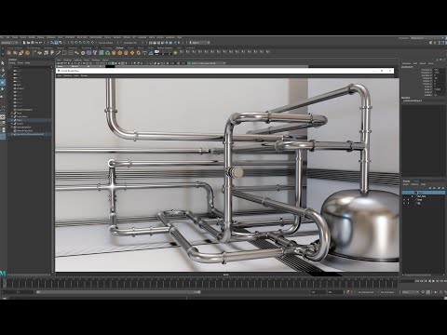This screenshot has width=447, height=335.
Task: Click the Channels menu in Channel Box
Action: pyautogui.click(x=407, y=63)
